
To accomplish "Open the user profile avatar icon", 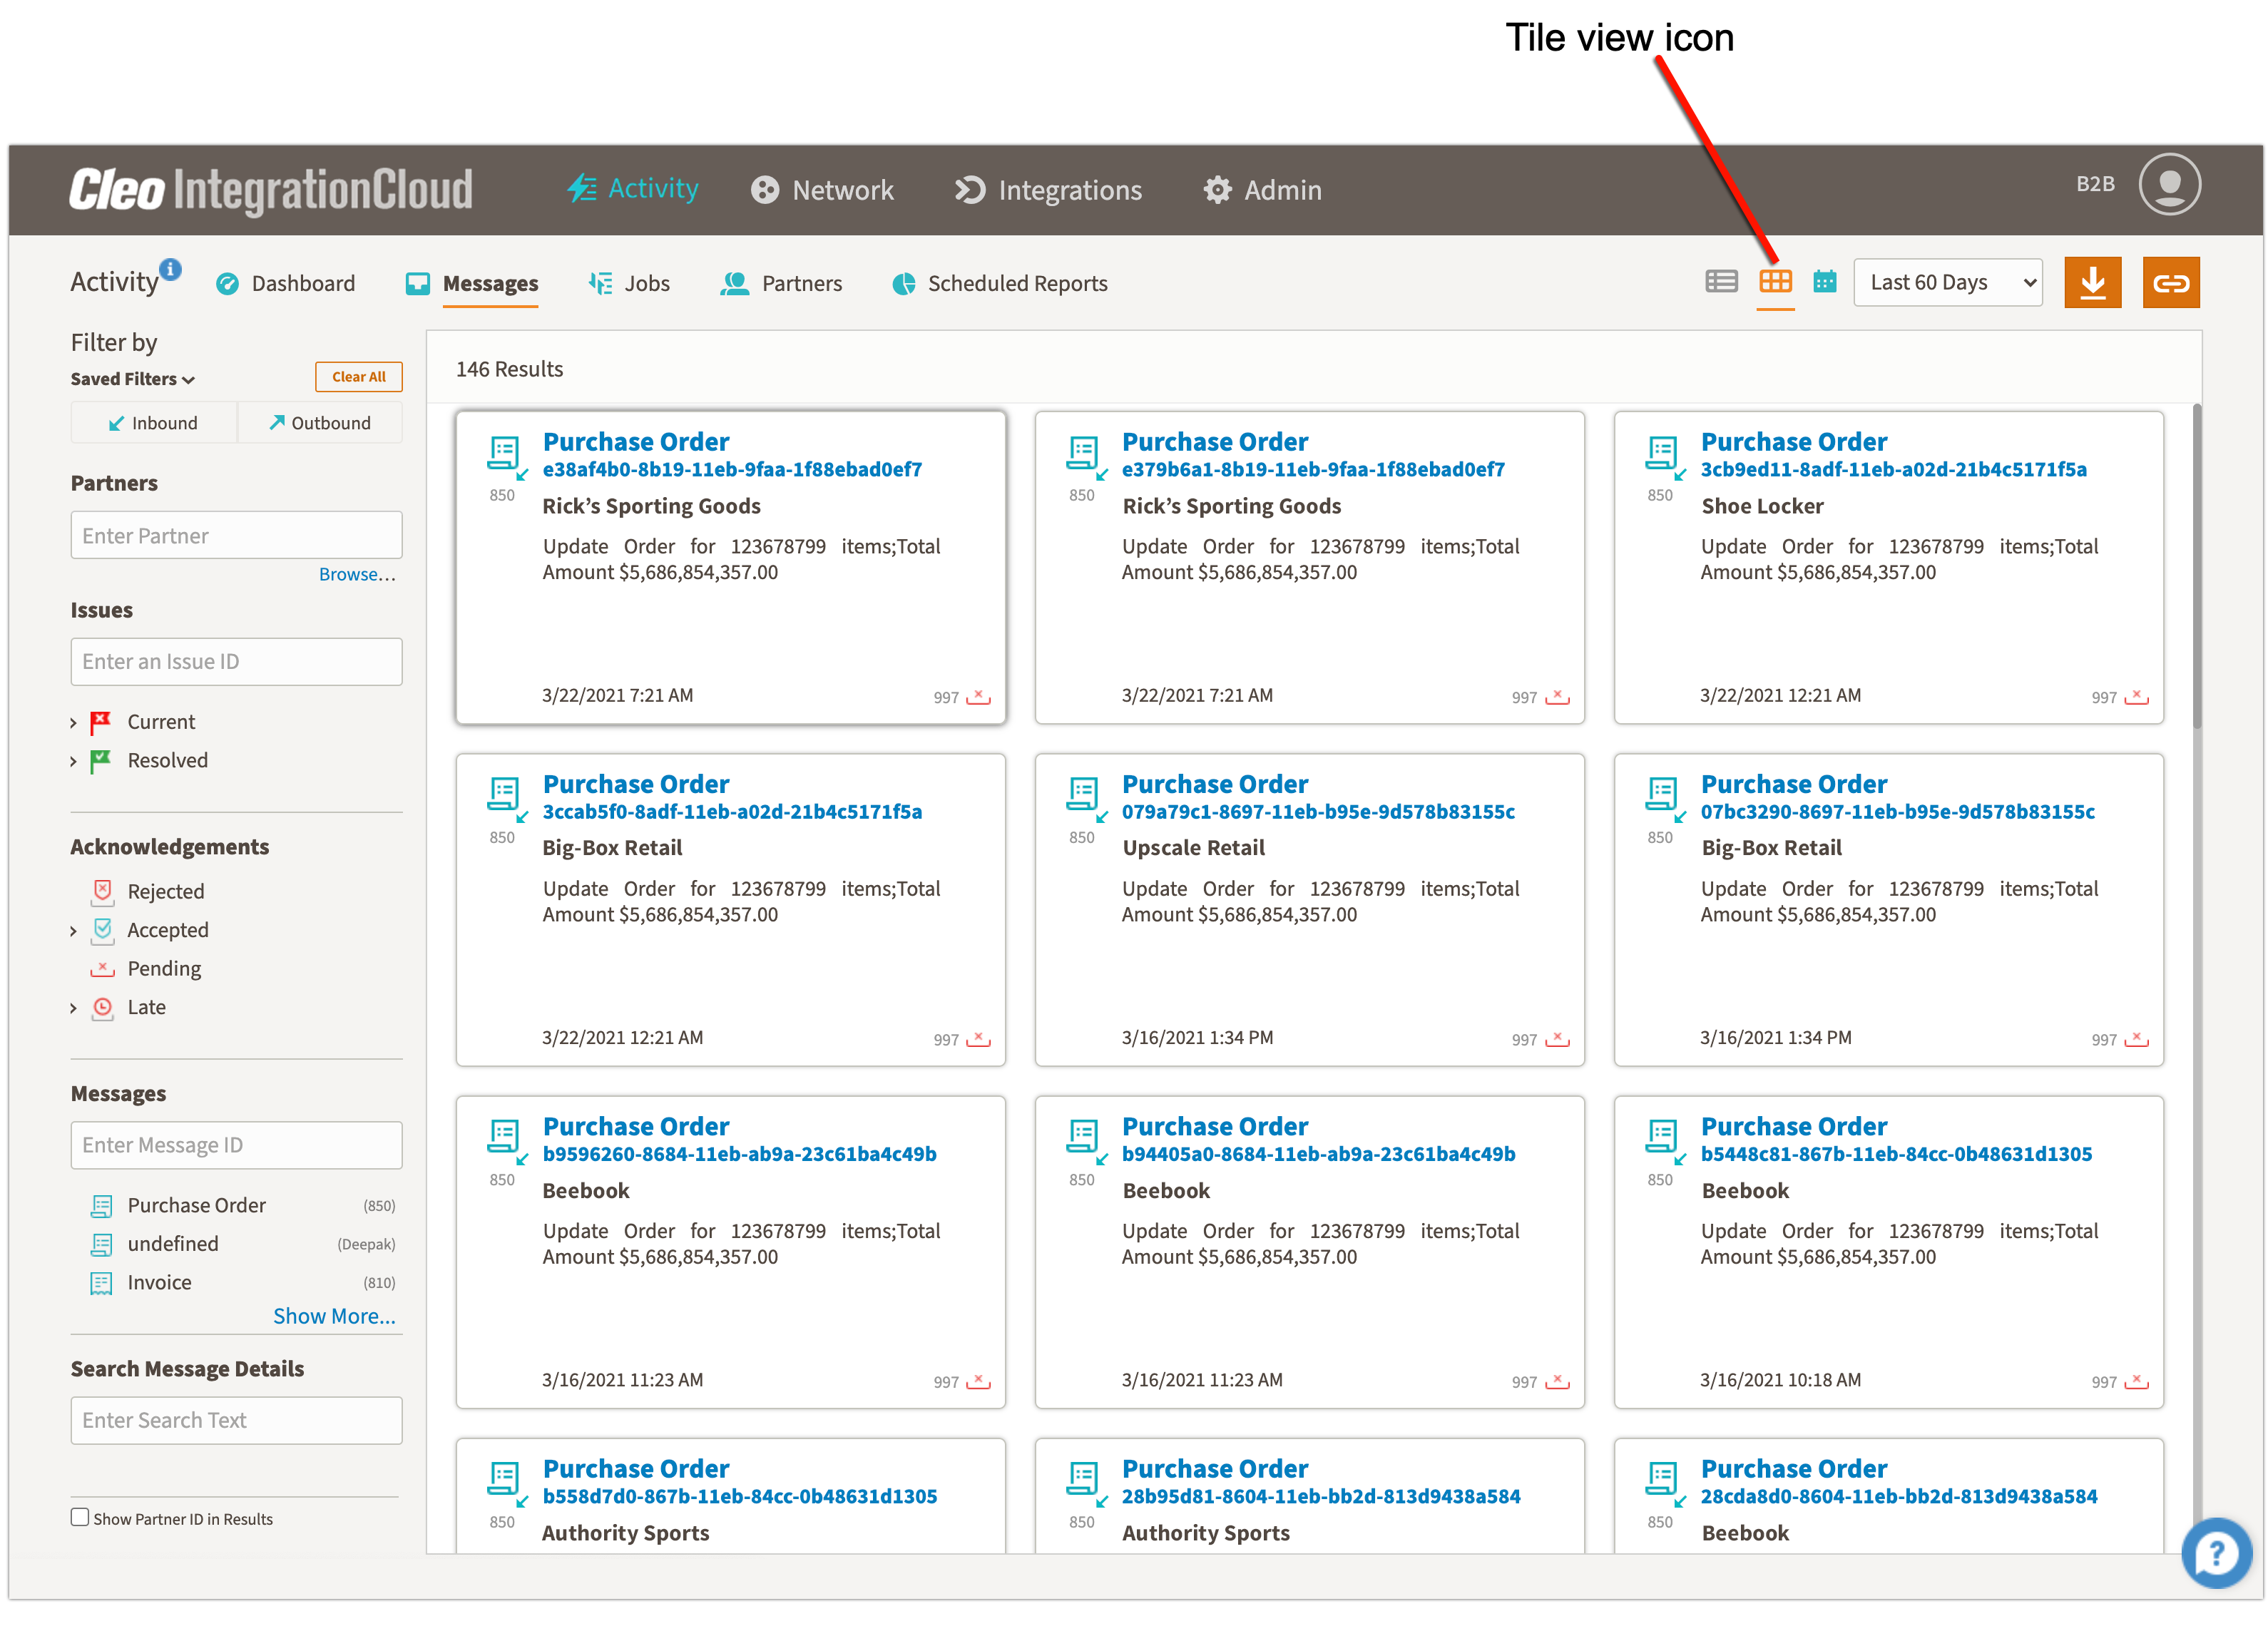I will click(x=2169, y=184).
